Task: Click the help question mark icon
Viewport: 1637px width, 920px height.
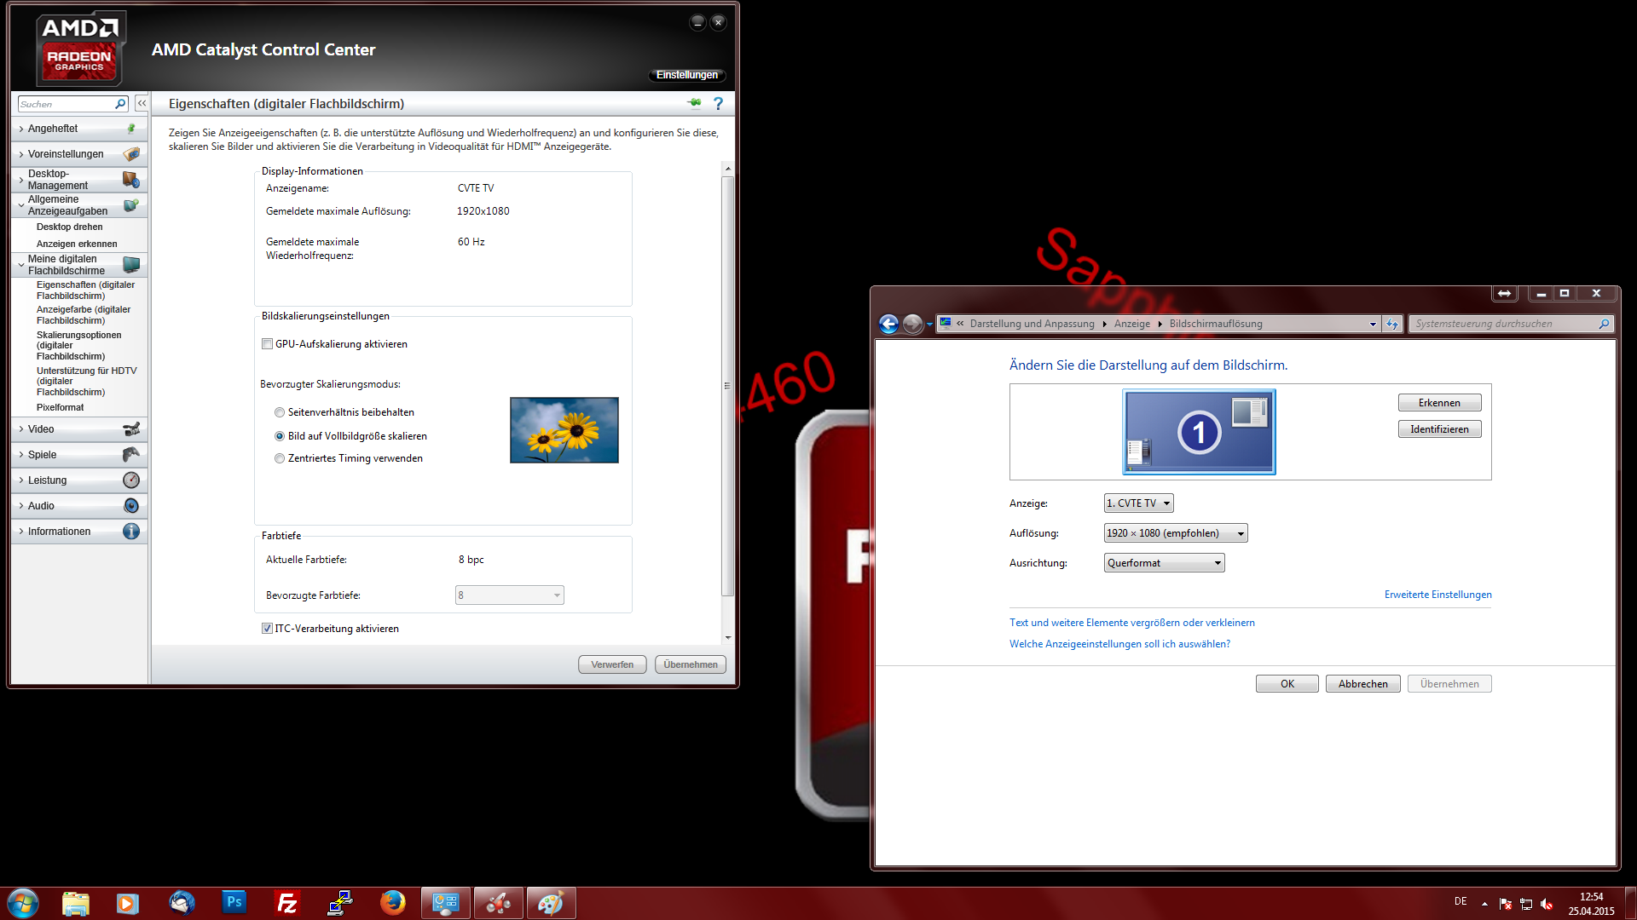Action: [718, 103]
